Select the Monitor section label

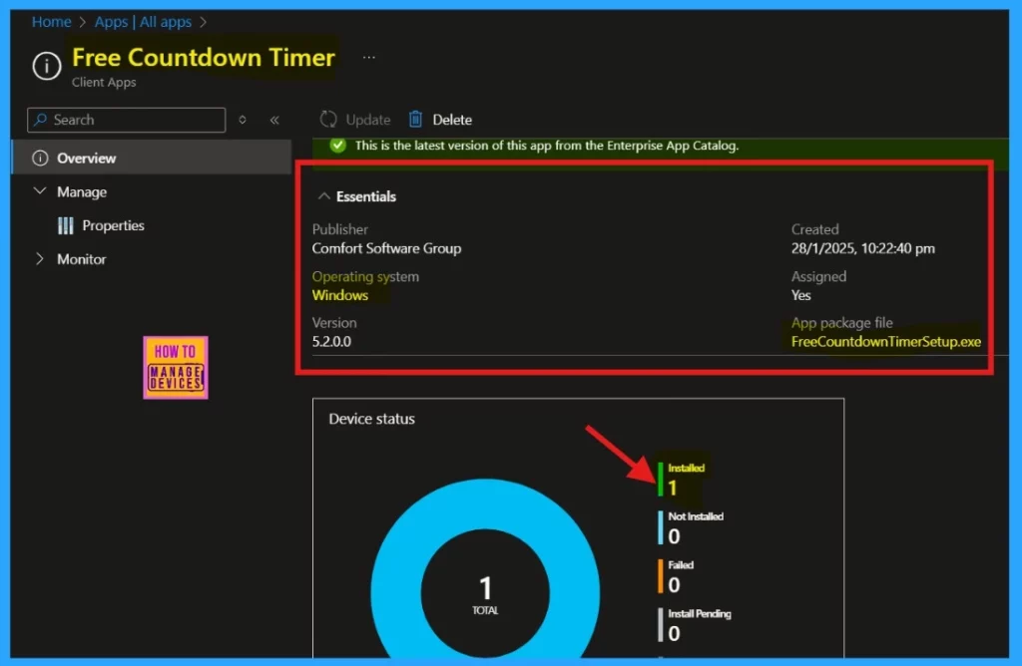point(82,259)
